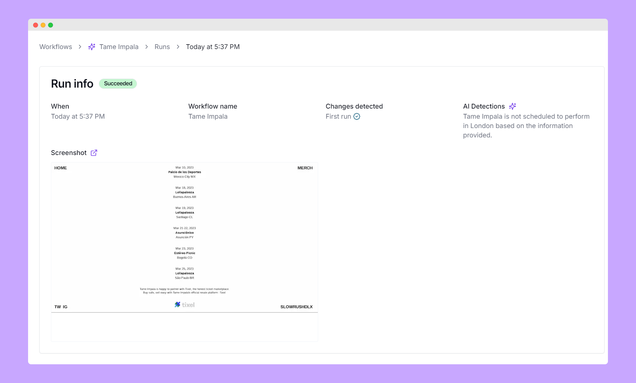Click the Succeeded status badge
The image size is (636, 383).
pos(118,83)
